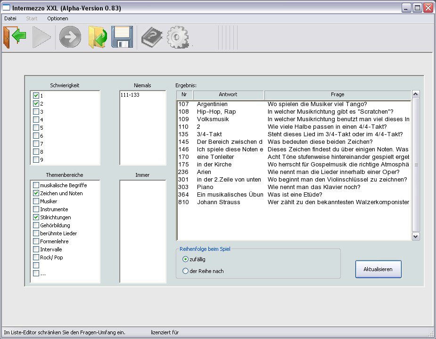The height and width of the screenshot is (339, 436).
Task: Check the Instrumente topic
Action: 36,209
